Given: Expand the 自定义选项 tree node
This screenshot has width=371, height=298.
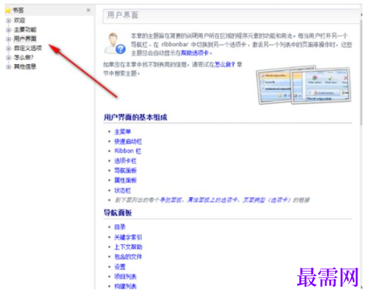Looking at the screenshot, I should point(9,48).
